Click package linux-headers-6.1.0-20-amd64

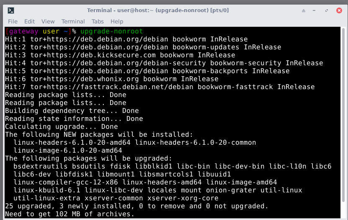(x=72, y=143)
